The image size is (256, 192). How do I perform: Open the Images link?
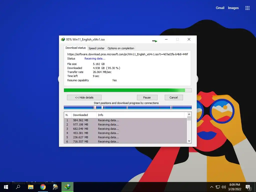tap(233, 8)
